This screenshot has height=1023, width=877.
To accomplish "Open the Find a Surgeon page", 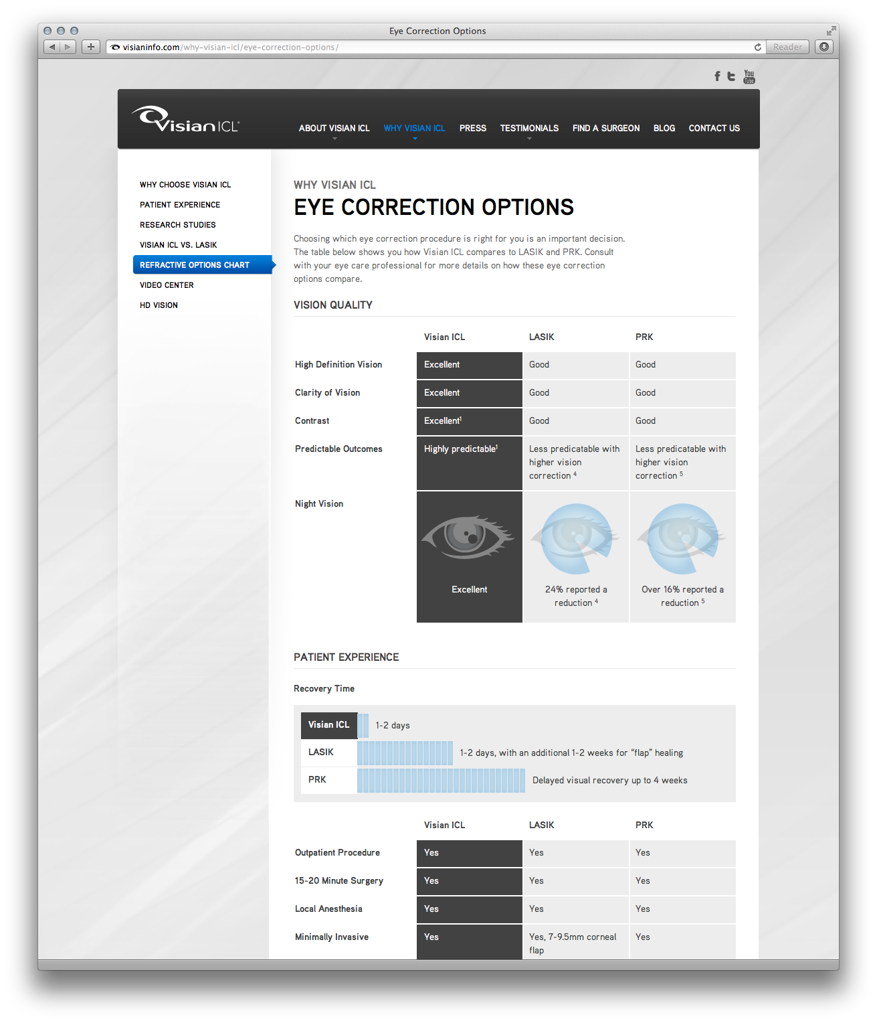I will coord(605,128).
